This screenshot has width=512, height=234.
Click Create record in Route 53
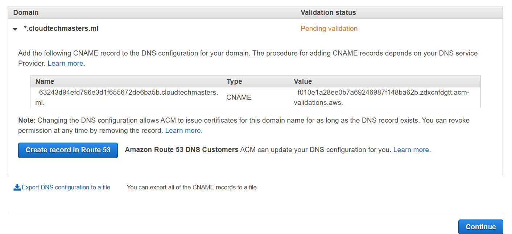[x=67, y=150]
